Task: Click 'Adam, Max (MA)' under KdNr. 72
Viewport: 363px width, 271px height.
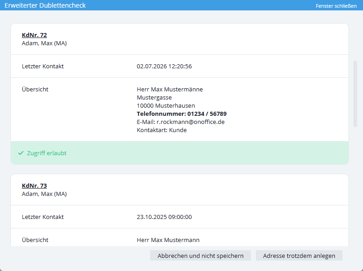Action: click(44, 43)
